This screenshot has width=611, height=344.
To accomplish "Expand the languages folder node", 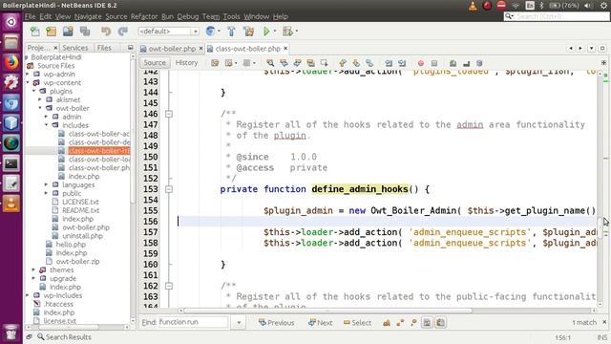I will [47, 184].
